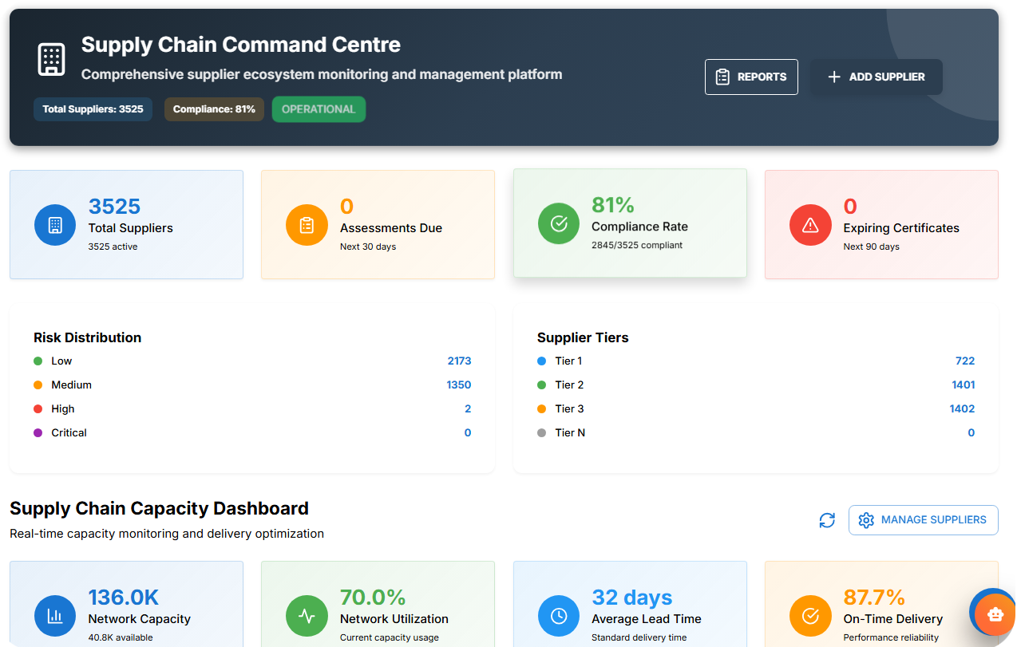Click the On-Time Delivery checkmark icon
Screen dimensions: 1017x647
point(810,616)
